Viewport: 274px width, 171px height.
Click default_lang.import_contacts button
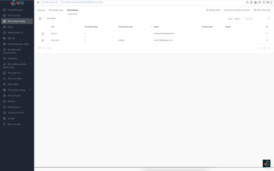pos(237,10)
